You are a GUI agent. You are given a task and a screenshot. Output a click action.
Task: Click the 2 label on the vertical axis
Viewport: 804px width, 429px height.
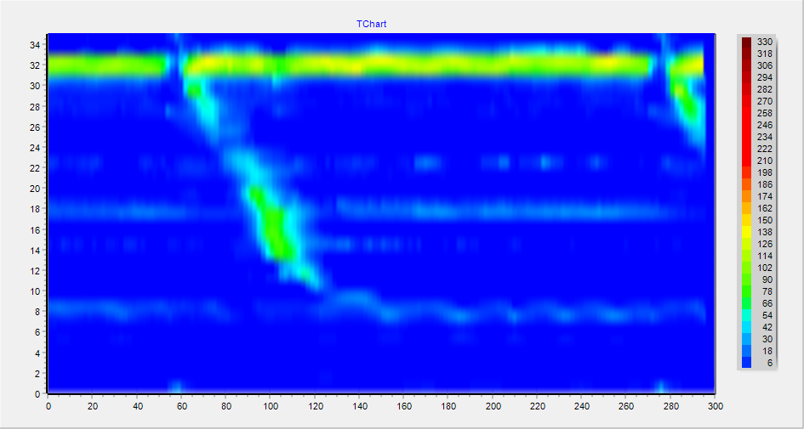38,373
